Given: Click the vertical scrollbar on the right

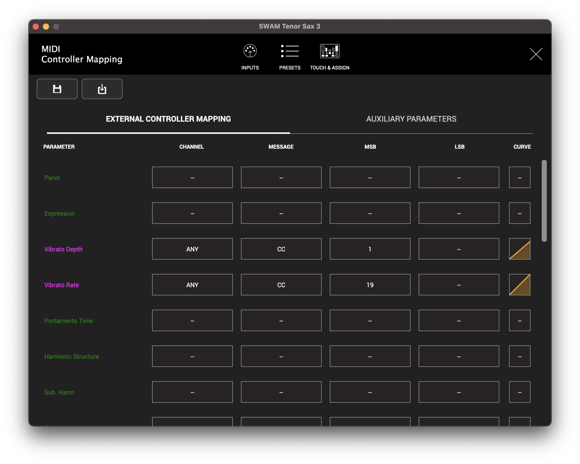Looking at the screenshot, I should 544,200.
